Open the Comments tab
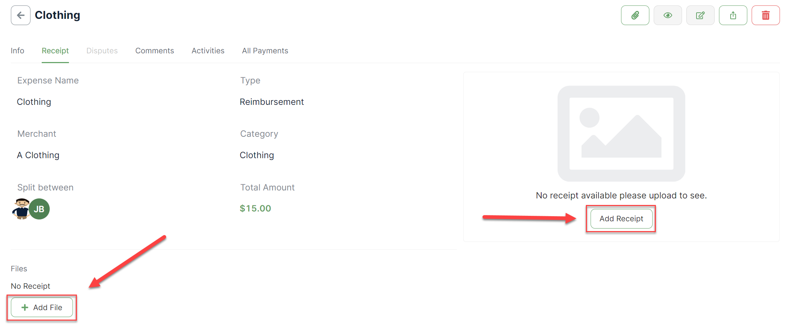 [x=155, y=51]
